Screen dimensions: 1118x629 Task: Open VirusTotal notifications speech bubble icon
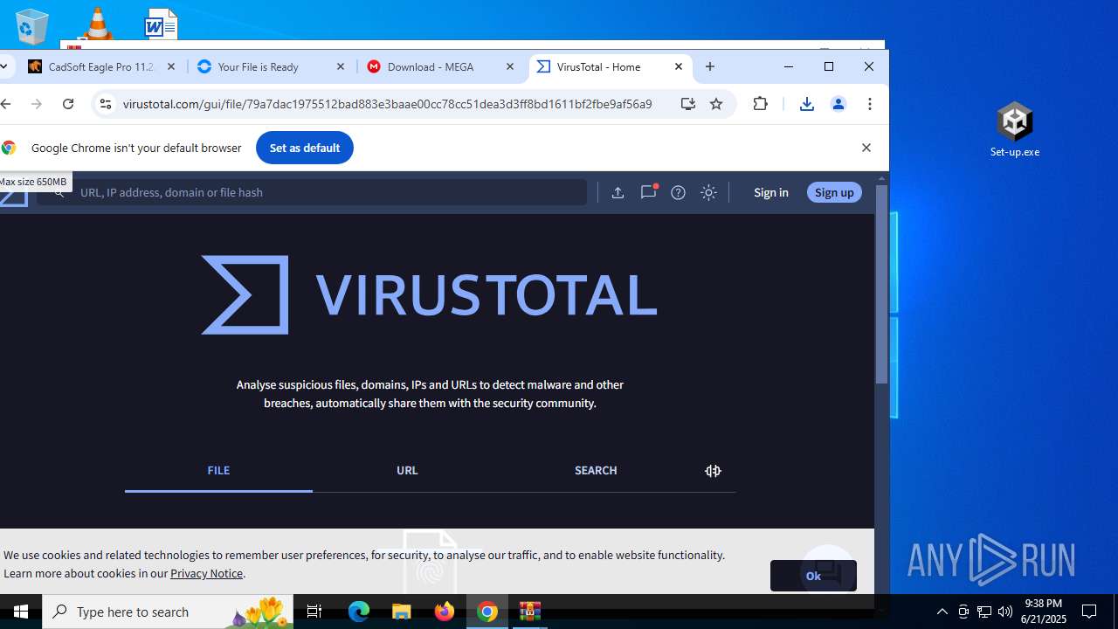click(648, 192)
